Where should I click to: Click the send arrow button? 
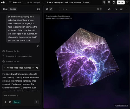[x=37, y=102]
